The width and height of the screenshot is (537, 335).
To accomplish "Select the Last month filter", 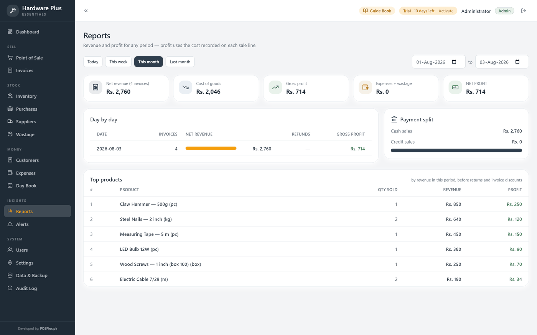I will pyautogui.click(x=180, y=62).
